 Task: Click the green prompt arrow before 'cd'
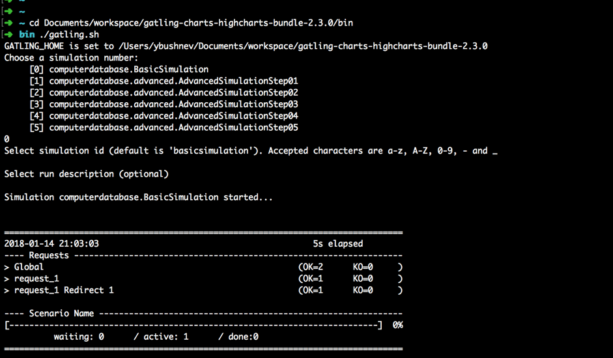pos(8,23)
